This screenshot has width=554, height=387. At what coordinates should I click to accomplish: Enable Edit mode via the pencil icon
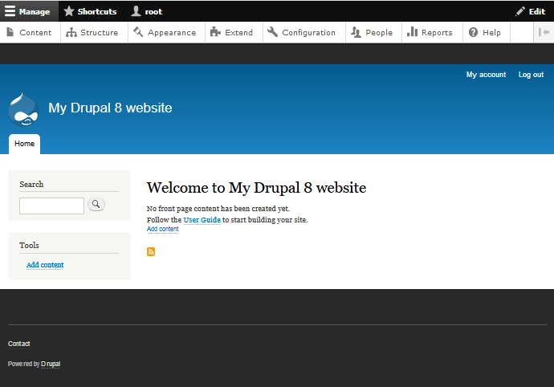click(x=531, y=11)
